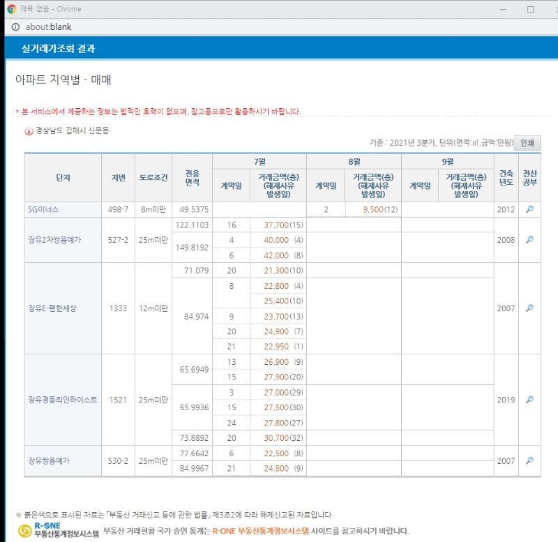558x542 pixels.
Task: Click the area value 65.6949
Action: tap(194, 370)
